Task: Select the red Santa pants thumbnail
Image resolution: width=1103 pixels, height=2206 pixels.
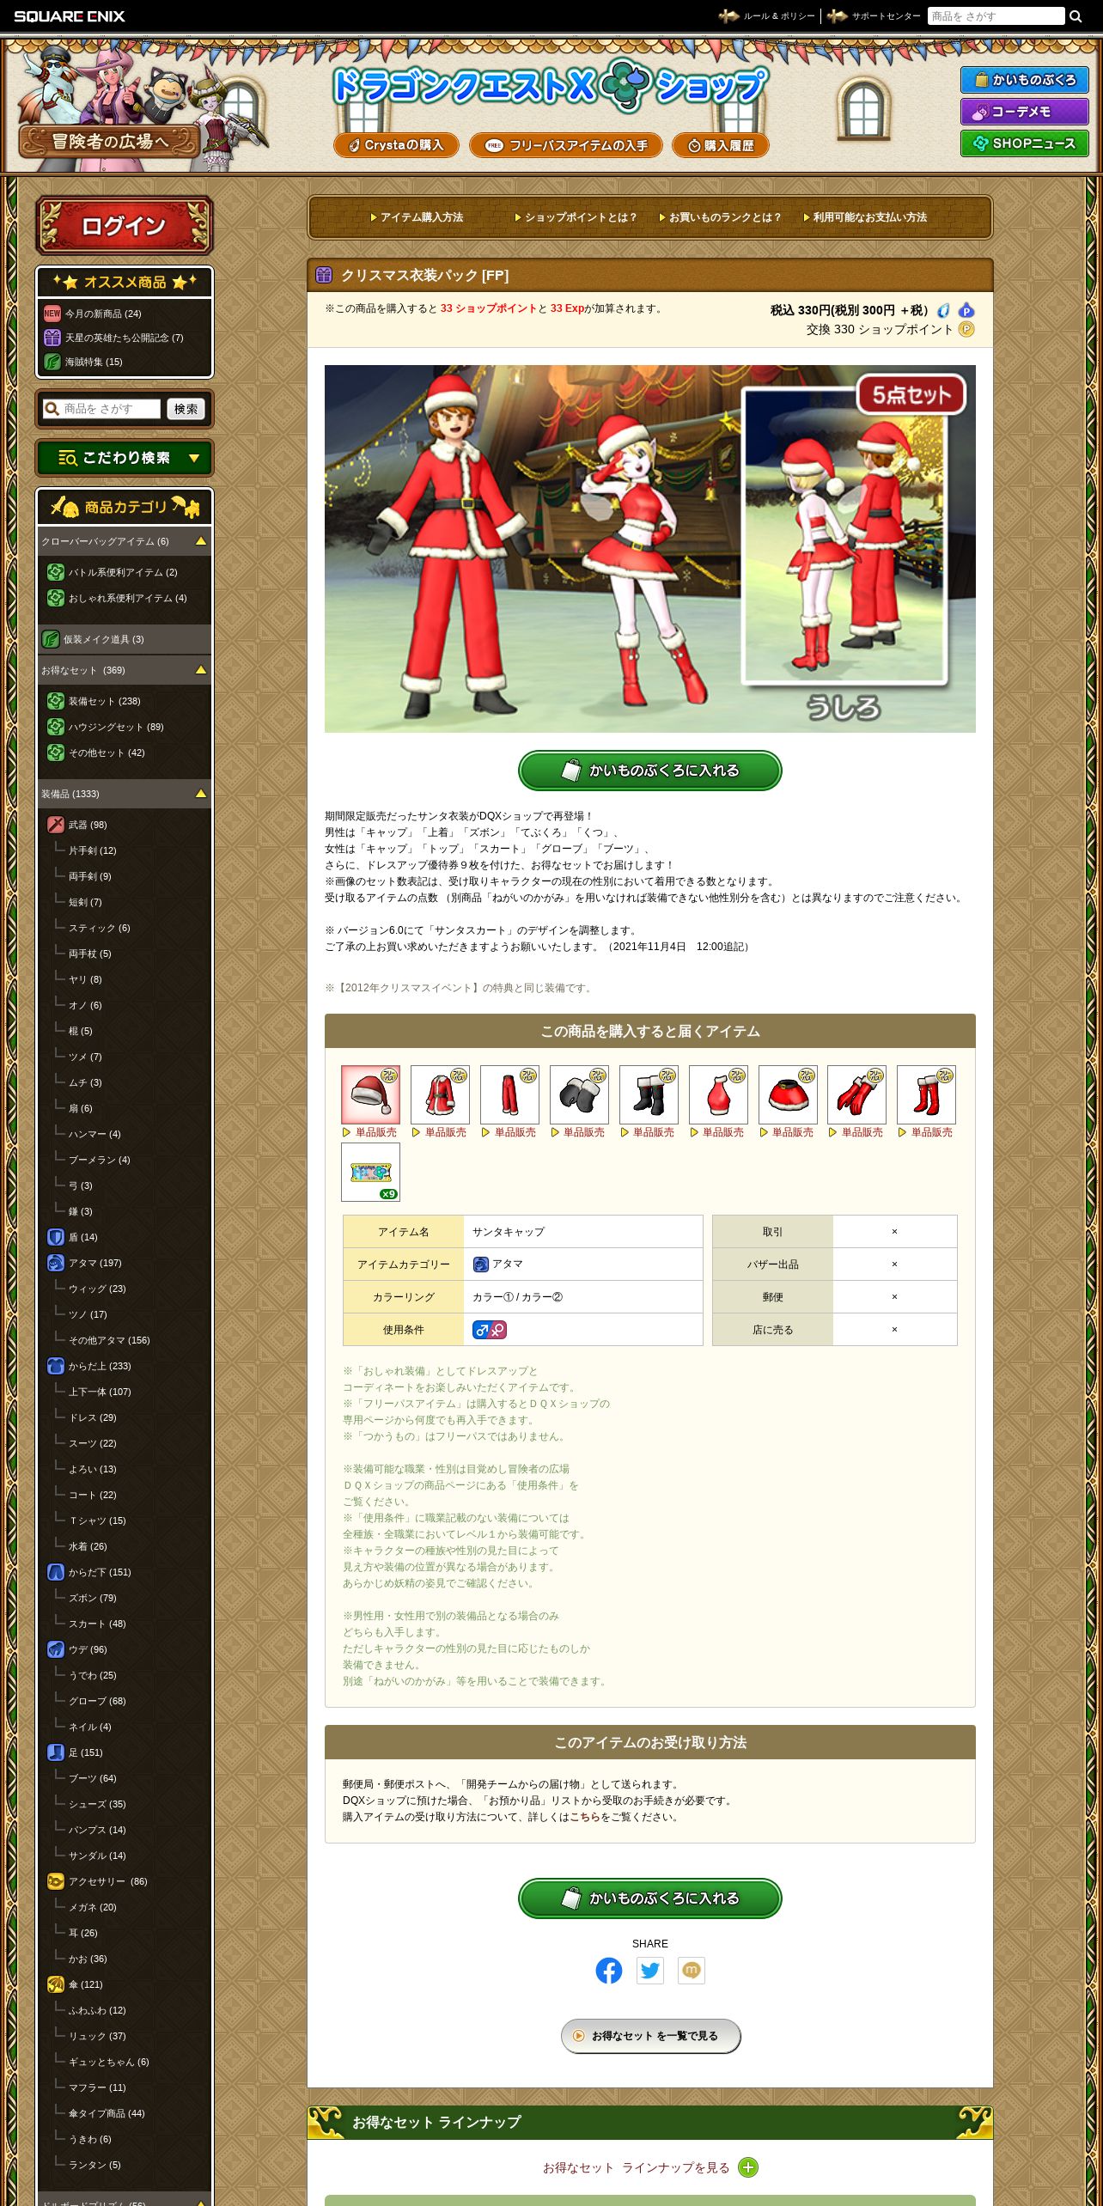Action: pyautogui.click(x=509, y=1094)
